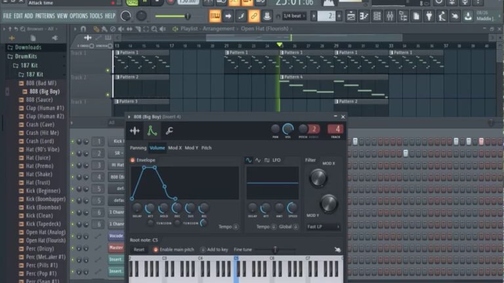Open the HELP menu
This screenshot has height=283, width=504.
(110, 16)
